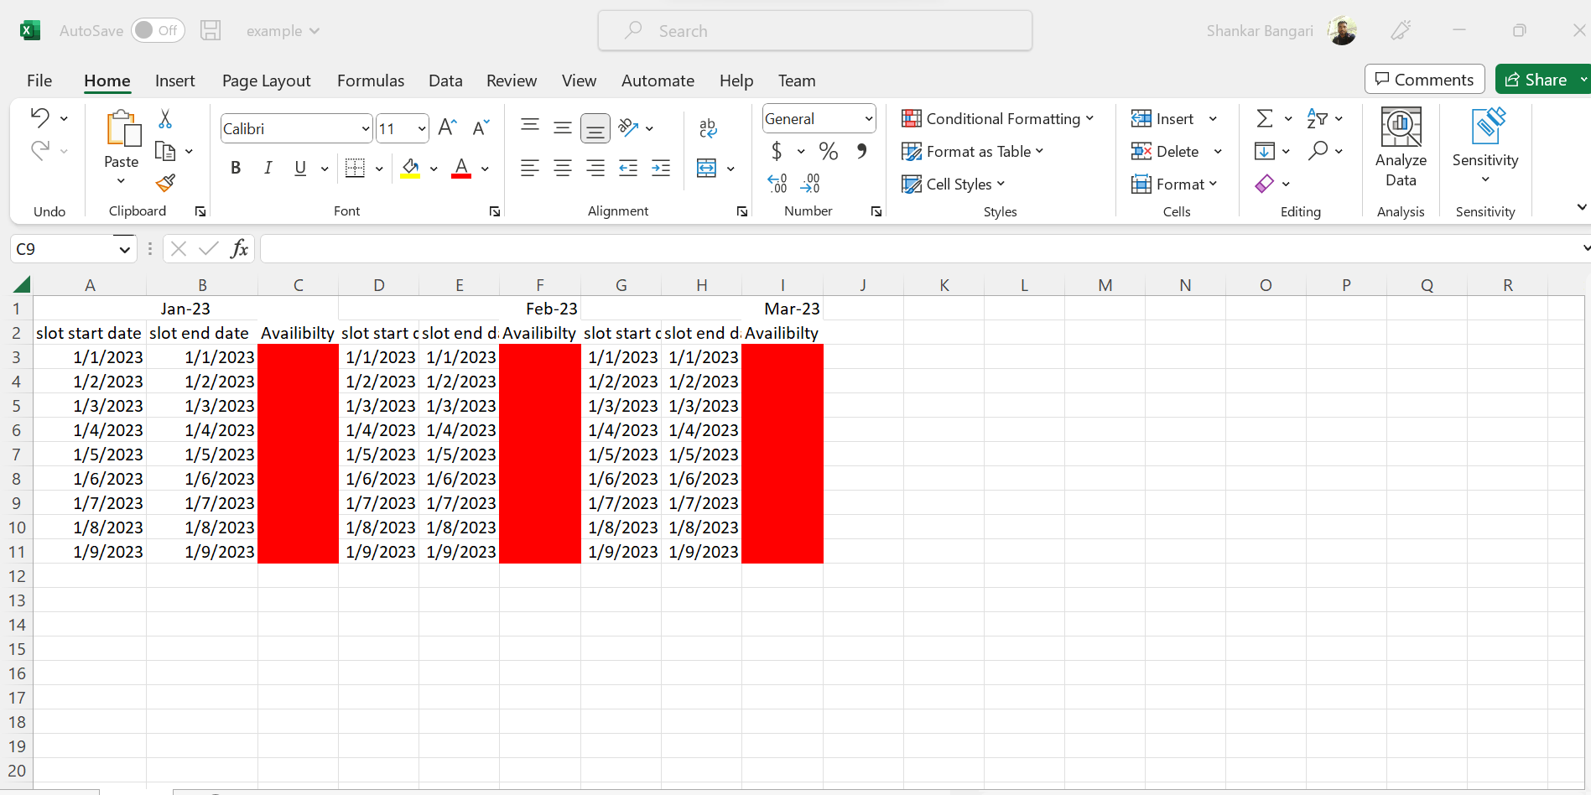The image size is (1591, 795).
Task: Open the font size dropdown
Action: coord(421,128)
